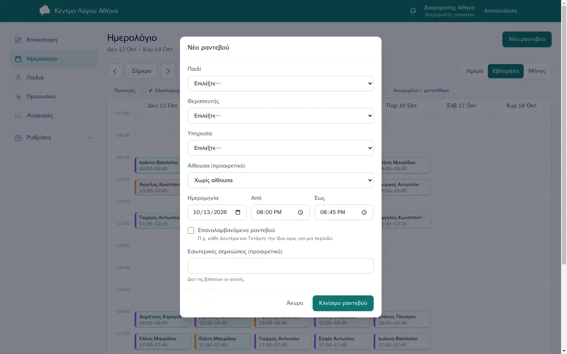Click the Κλείσιμο ραντεβού button
The image size is (567, 354).
(x=343, y=303)
